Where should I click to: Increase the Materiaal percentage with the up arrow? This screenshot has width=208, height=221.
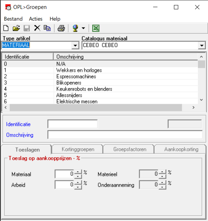click(78, 172)
